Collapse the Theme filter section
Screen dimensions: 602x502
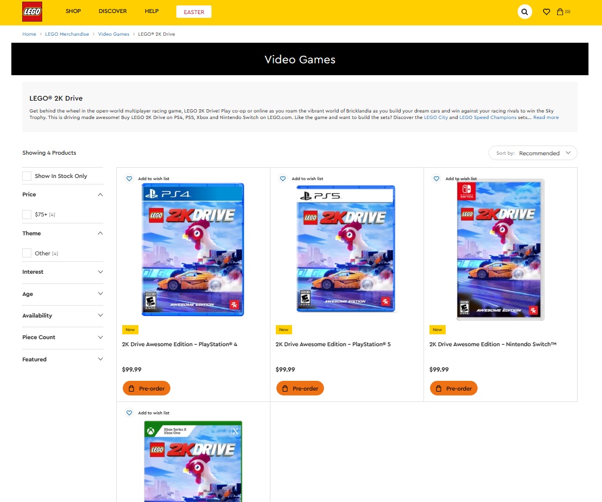click(63, 234)
